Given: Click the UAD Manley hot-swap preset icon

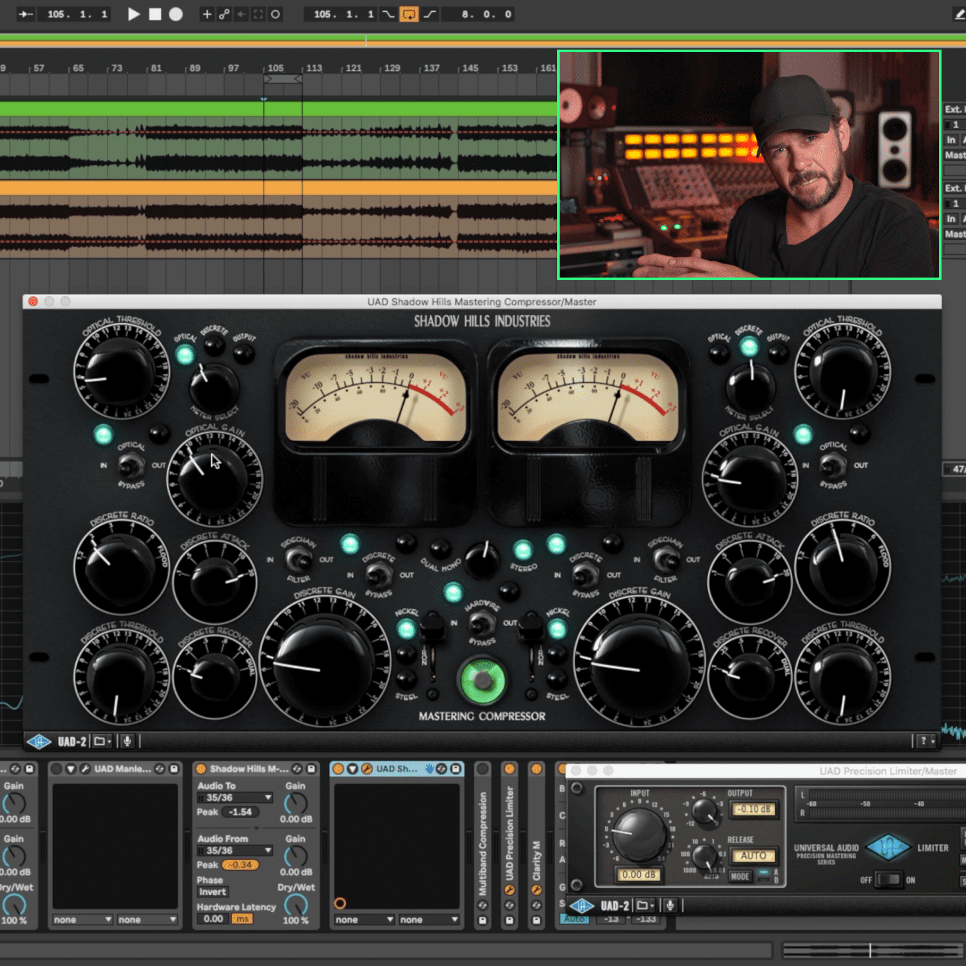Looking at the screenshot, I should [x=160, y=769].
